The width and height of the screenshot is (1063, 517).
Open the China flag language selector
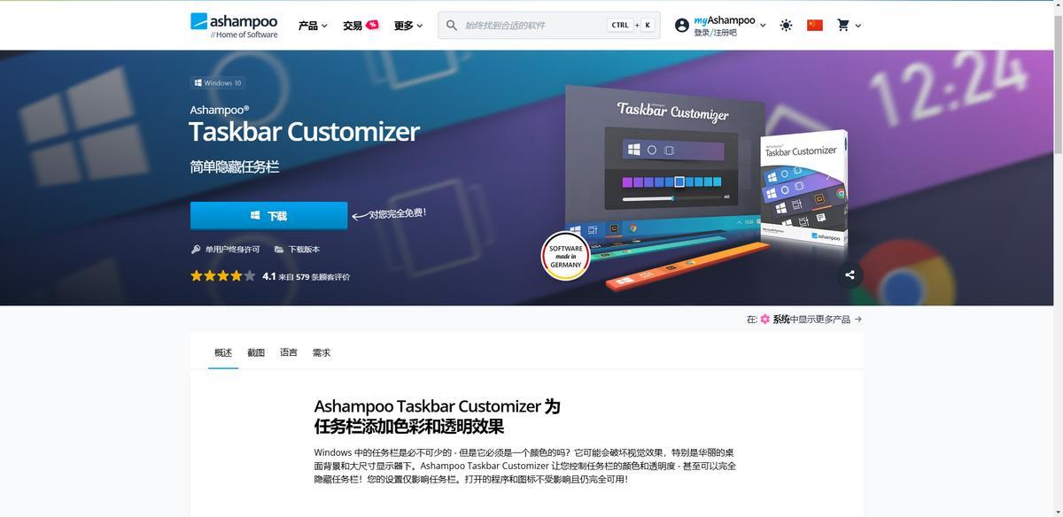point(815,25)
